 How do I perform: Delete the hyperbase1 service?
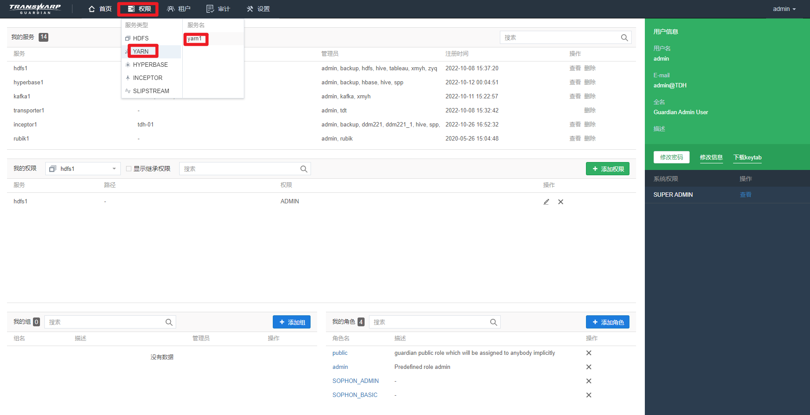pyautogui.click(x=590, y=82)
